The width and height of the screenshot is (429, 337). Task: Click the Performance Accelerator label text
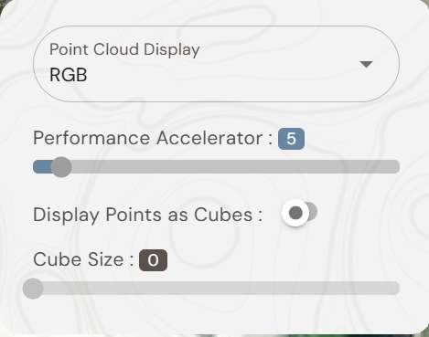153,138
